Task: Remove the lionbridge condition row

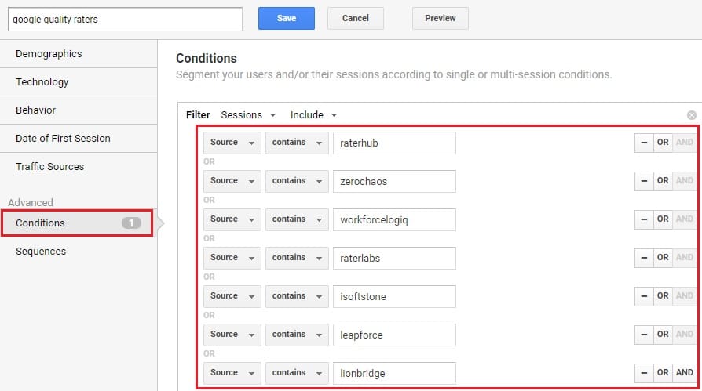Action: (x=644, y=373)
